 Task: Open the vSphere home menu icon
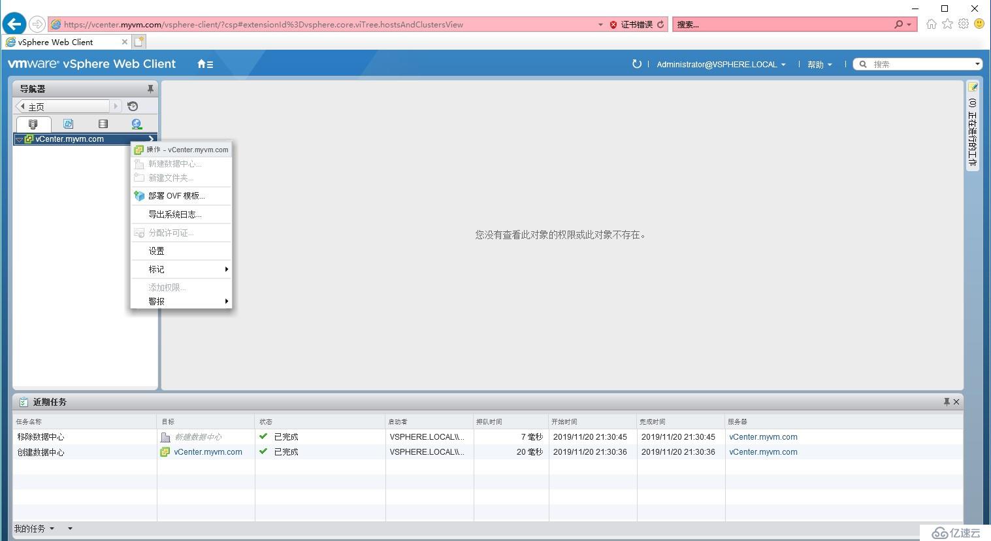[x=205, y=64]
